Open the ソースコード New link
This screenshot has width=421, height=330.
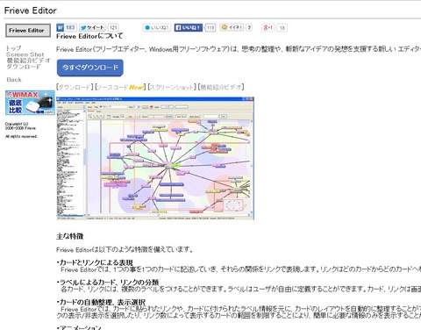pos(121,87)
